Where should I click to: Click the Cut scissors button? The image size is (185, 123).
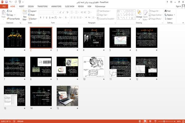click(x=9, y=11)
